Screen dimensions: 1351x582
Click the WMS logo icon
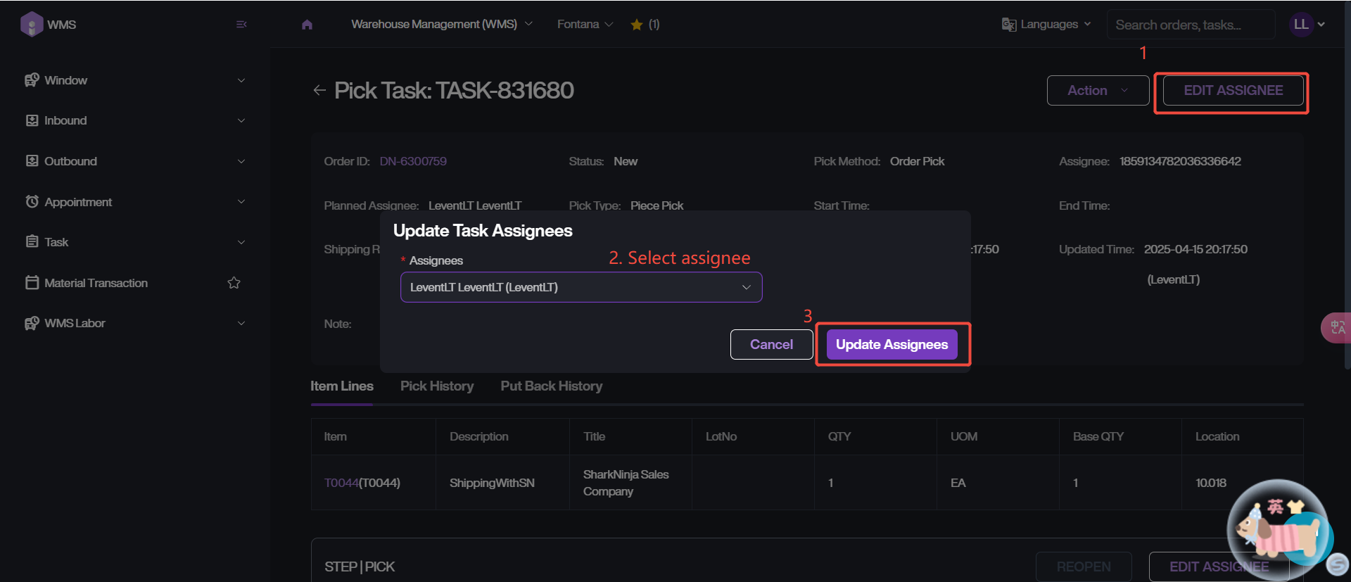[x=32, y=24]
